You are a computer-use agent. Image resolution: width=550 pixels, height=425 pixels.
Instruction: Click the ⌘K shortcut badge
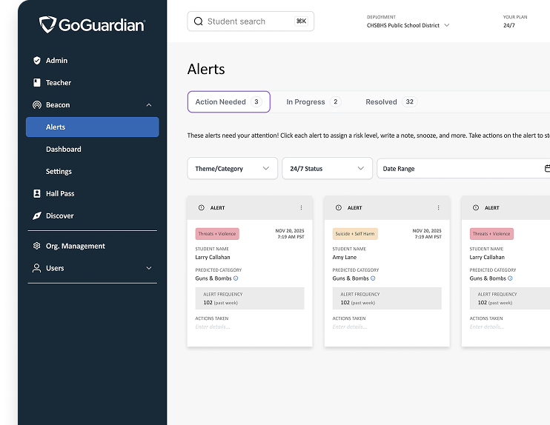[x=301, y=21]
